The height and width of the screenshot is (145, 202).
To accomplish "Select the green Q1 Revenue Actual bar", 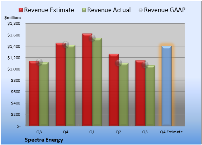I will (97, 82).
